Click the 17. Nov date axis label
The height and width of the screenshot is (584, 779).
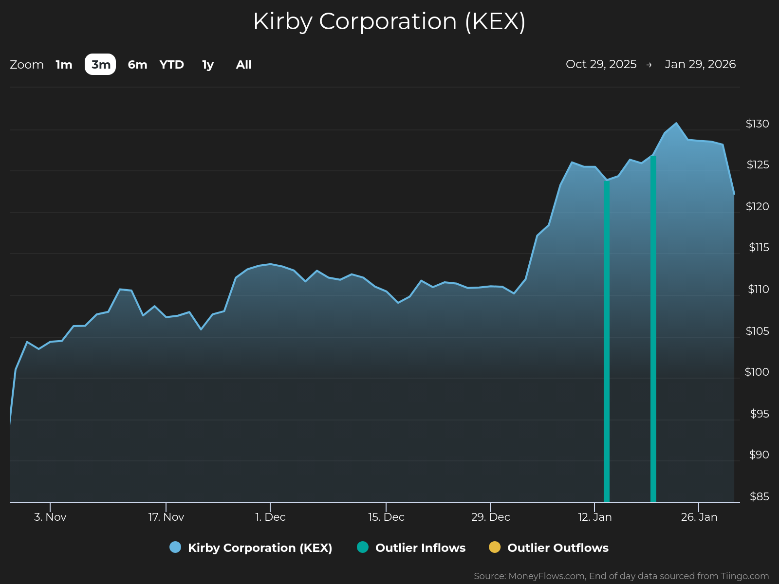[166, 517]
